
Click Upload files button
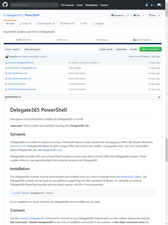(121, 49)
